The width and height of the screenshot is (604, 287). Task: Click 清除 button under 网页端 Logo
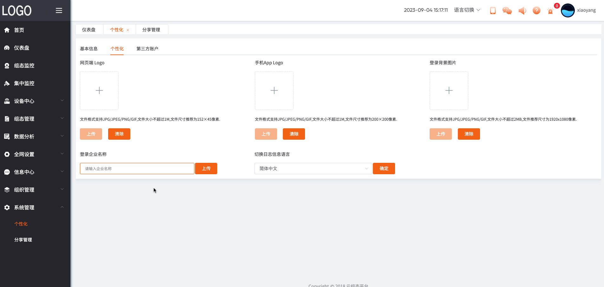[119, 134]
